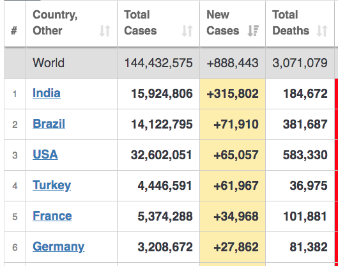Click rank number 4 in Turkey row
Viewport: 338px width, 266px height.
tap(15, 185)
